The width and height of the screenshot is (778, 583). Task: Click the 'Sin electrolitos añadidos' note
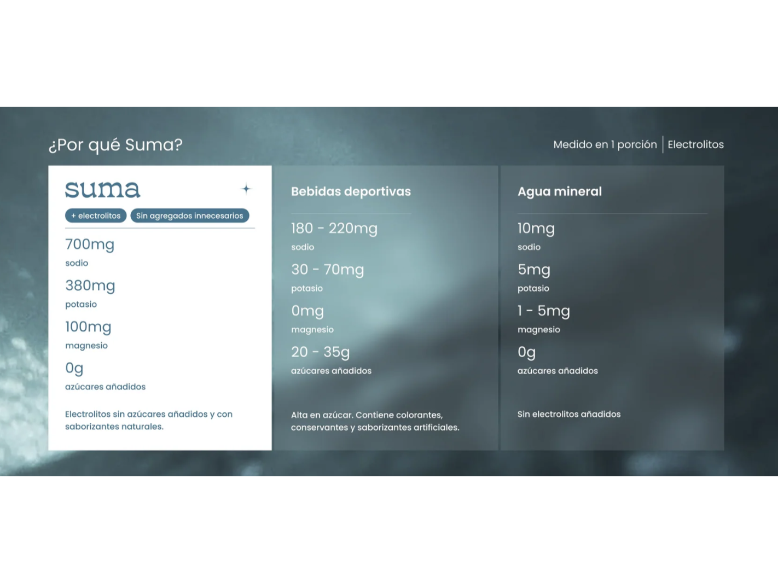(568, 414)
